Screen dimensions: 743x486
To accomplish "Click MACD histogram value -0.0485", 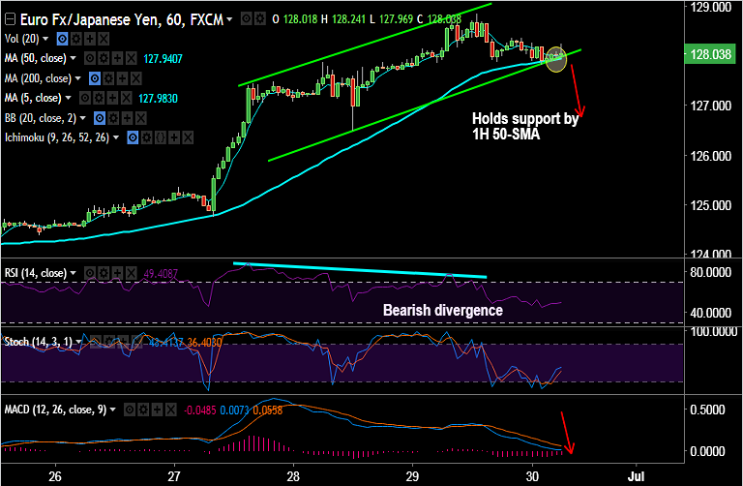I will coord(200,410).
